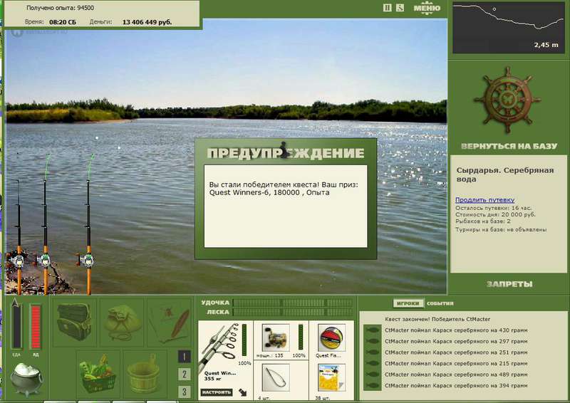Click the НАСТРОИТЬ setup button
The width and height of the screenshot is (570, 403).
(217, 392)
